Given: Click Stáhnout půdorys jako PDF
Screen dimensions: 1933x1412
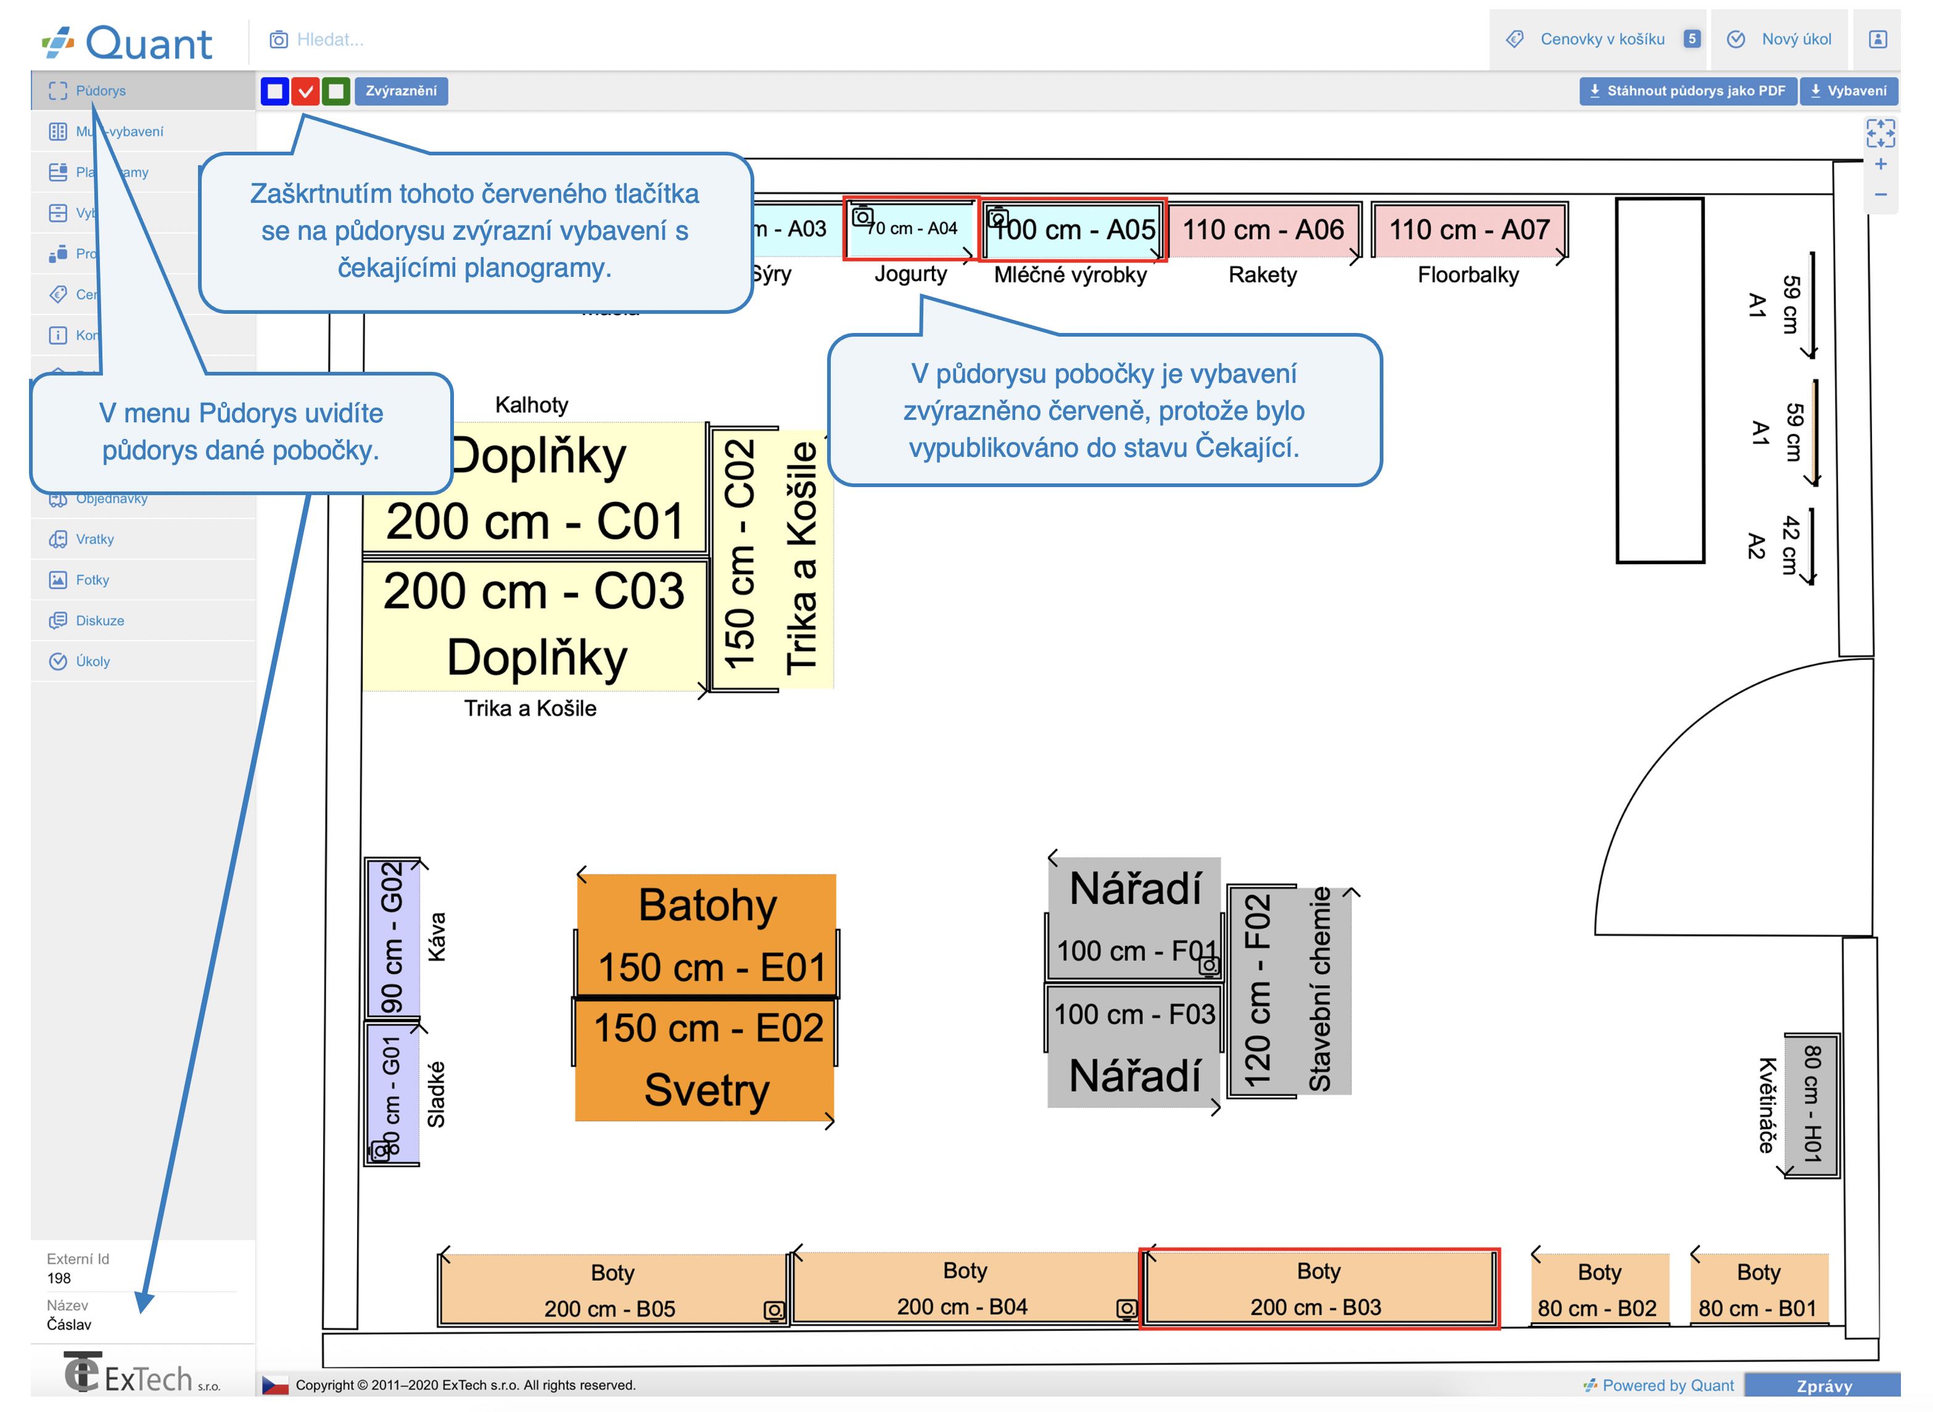Looking at the screenshot, I should tap(1688, 91).
